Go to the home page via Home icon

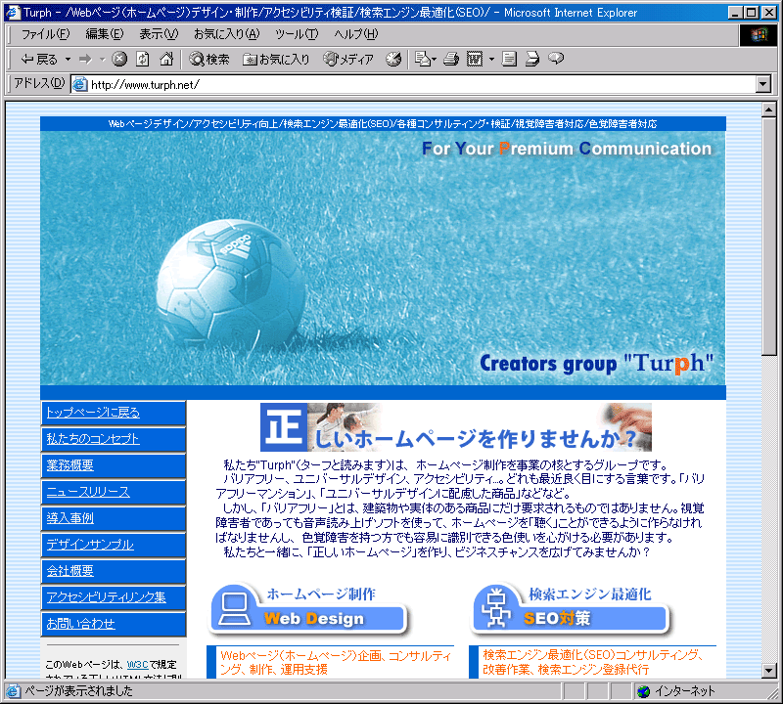pyautogui.click(x=166, y=60)
